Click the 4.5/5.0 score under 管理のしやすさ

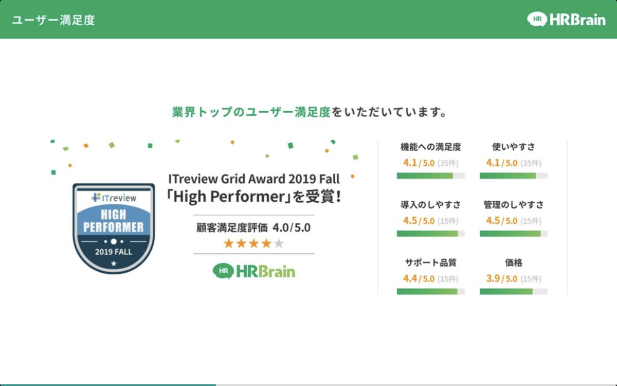(x=502, y=221)
